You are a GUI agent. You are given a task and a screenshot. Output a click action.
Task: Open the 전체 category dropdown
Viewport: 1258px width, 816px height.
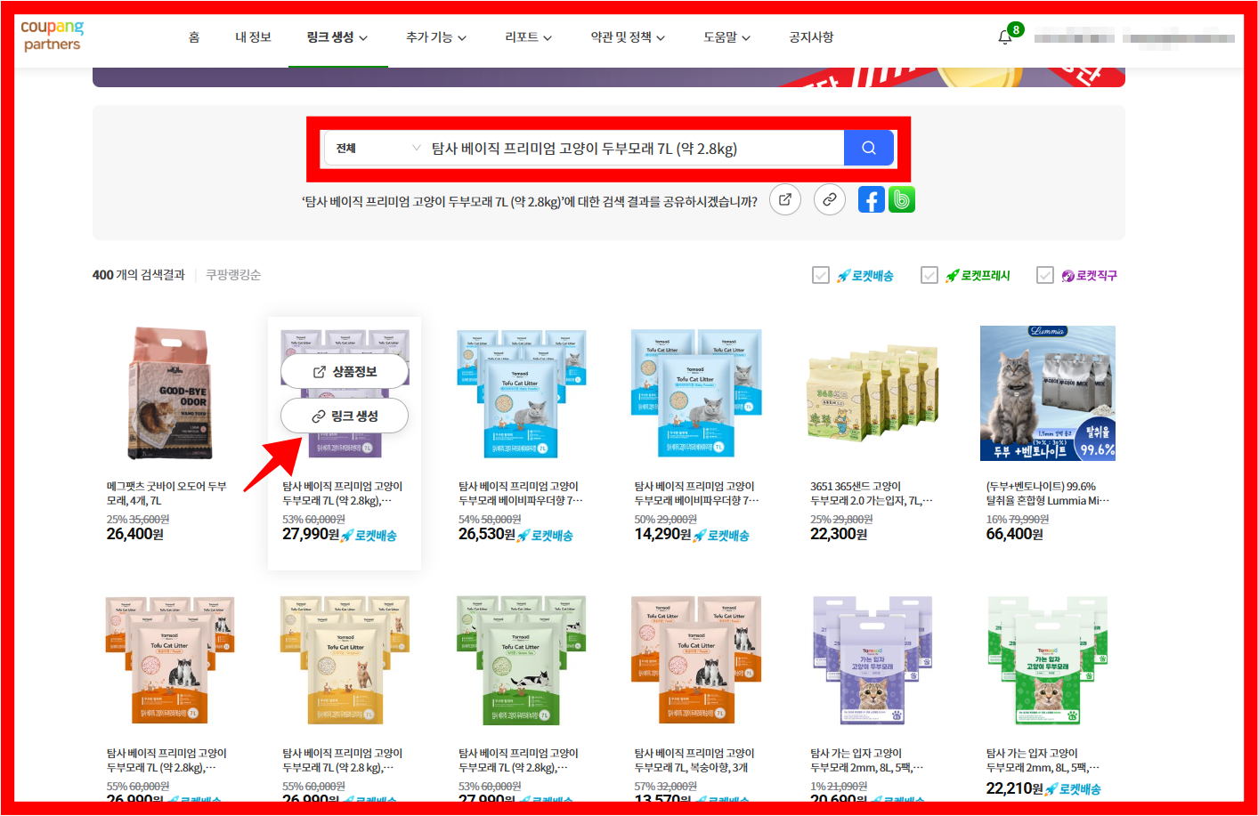point(377,148)
